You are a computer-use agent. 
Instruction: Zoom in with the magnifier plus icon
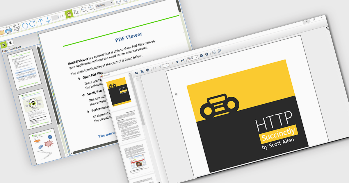point(92,8)
